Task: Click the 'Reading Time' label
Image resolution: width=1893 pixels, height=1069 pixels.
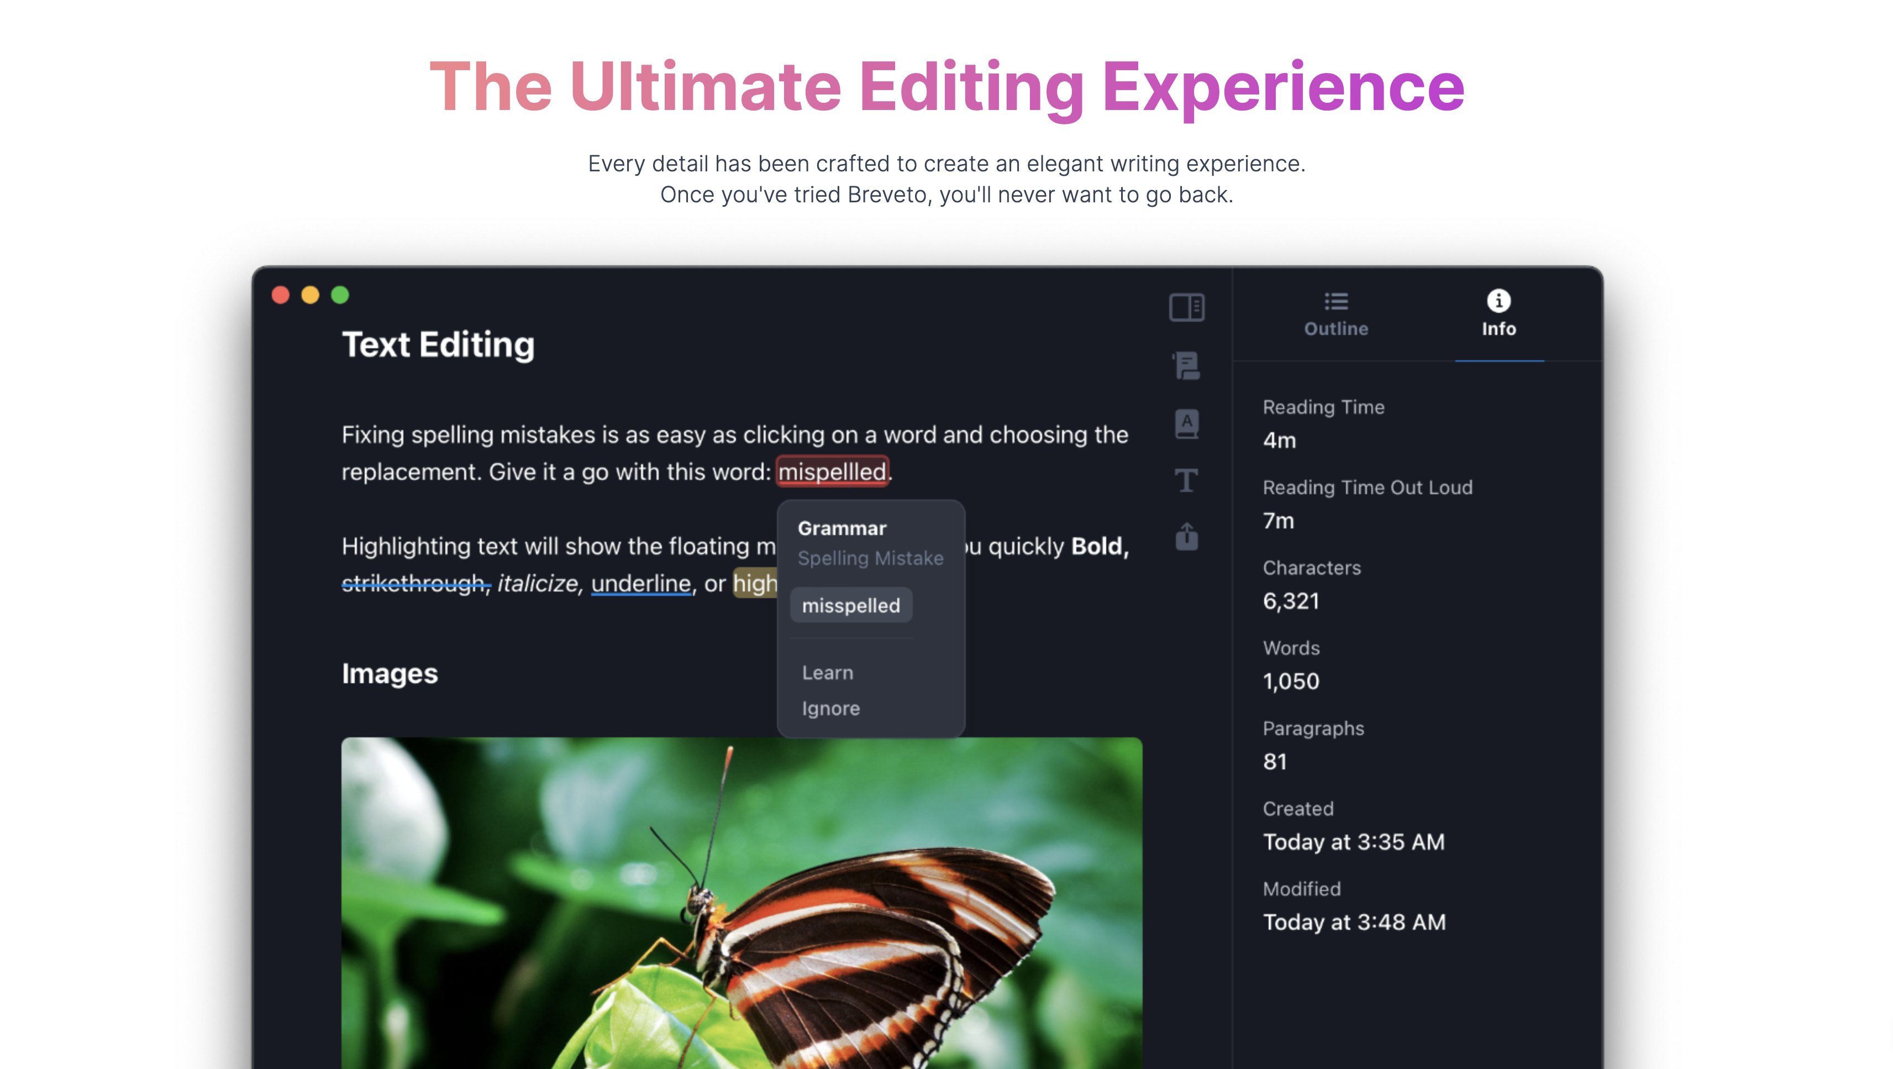Action: (1323, 407)
